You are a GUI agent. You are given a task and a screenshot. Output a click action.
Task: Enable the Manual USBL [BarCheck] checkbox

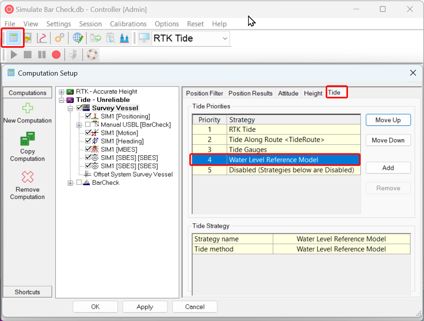click(x=88, y=125)
